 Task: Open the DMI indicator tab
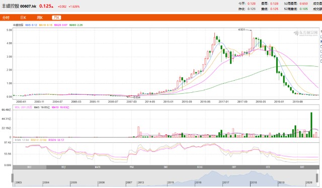[x=166, y=167]
